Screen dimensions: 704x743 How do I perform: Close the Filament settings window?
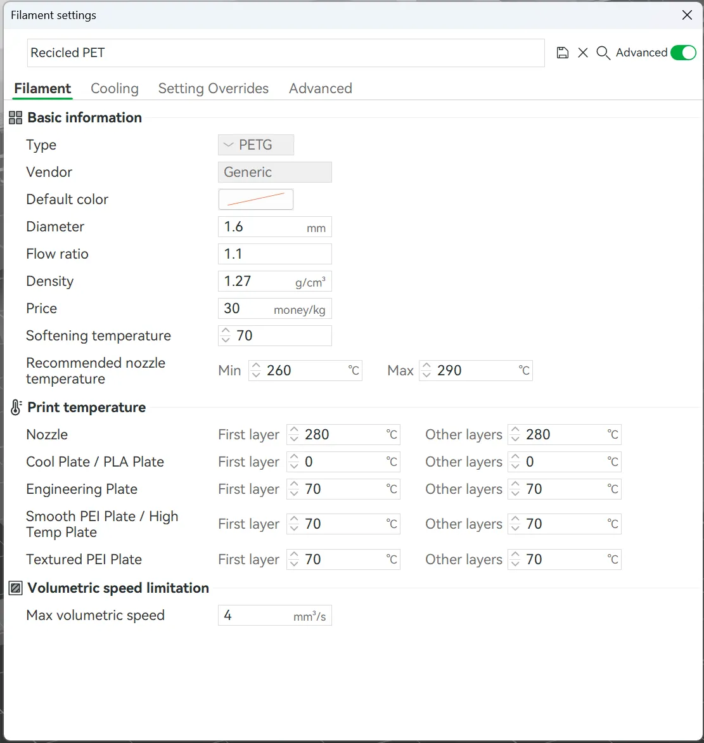[687, 15]
